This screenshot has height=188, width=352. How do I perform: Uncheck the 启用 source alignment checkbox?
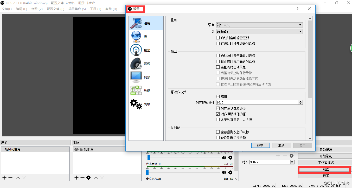tap(218, 96)
